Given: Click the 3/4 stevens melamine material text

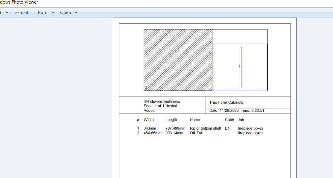Looking at the screenshot, I should (x=162, y=102).
